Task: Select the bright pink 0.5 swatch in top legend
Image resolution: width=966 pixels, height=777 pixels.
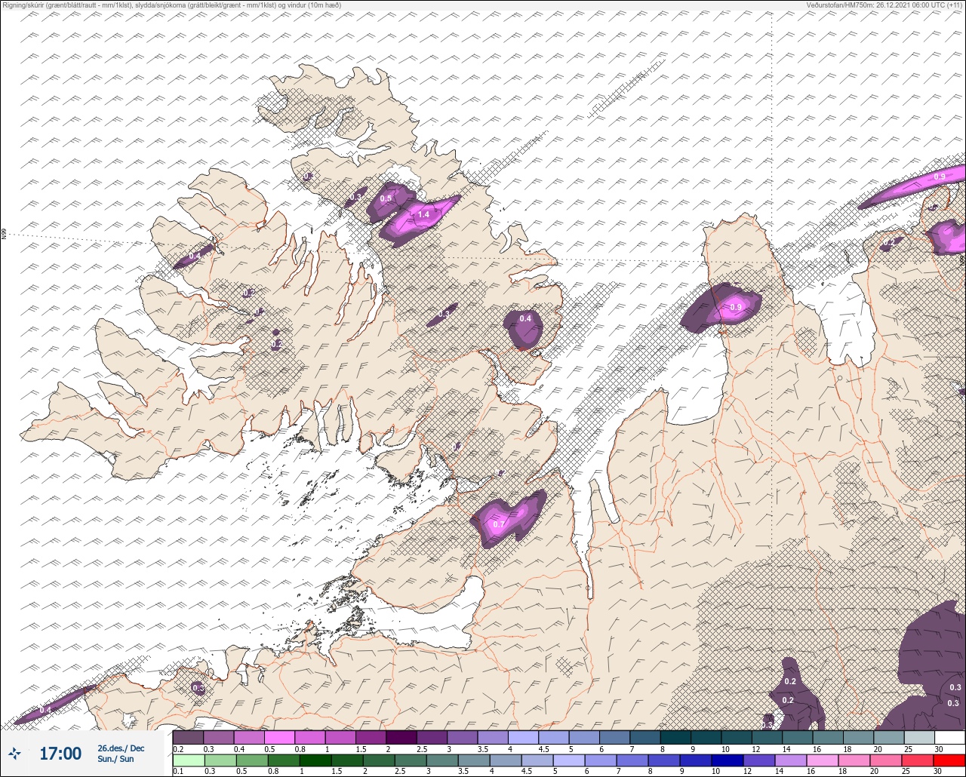Action: point(279,737)
